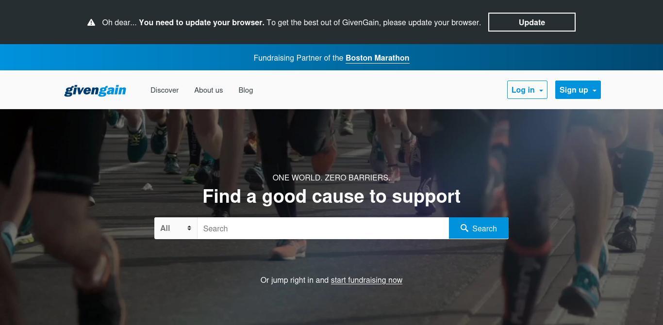
Task: Click the GivenGain logo
Action: tap(95, 90)
